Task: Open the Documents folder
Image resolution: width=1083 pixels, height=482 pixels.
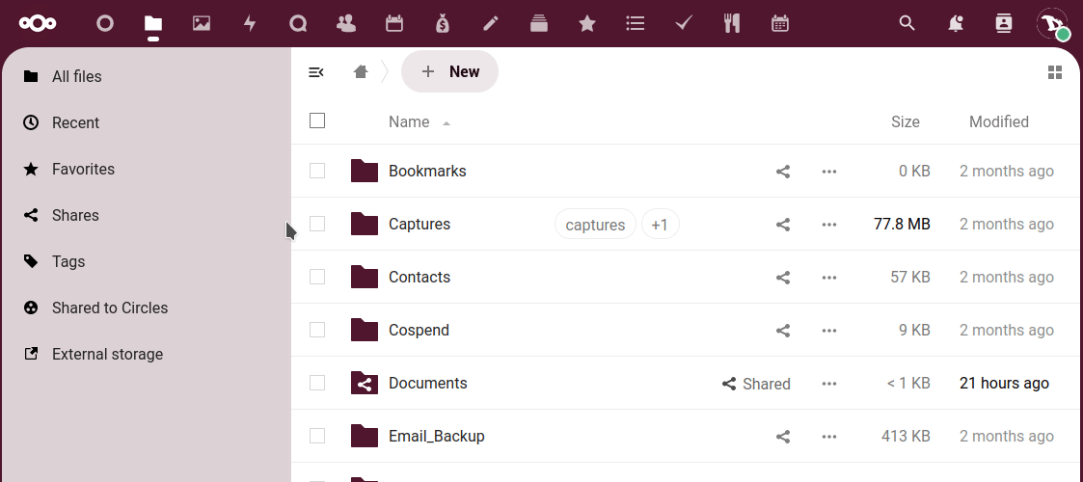Action: click(427, 383)
